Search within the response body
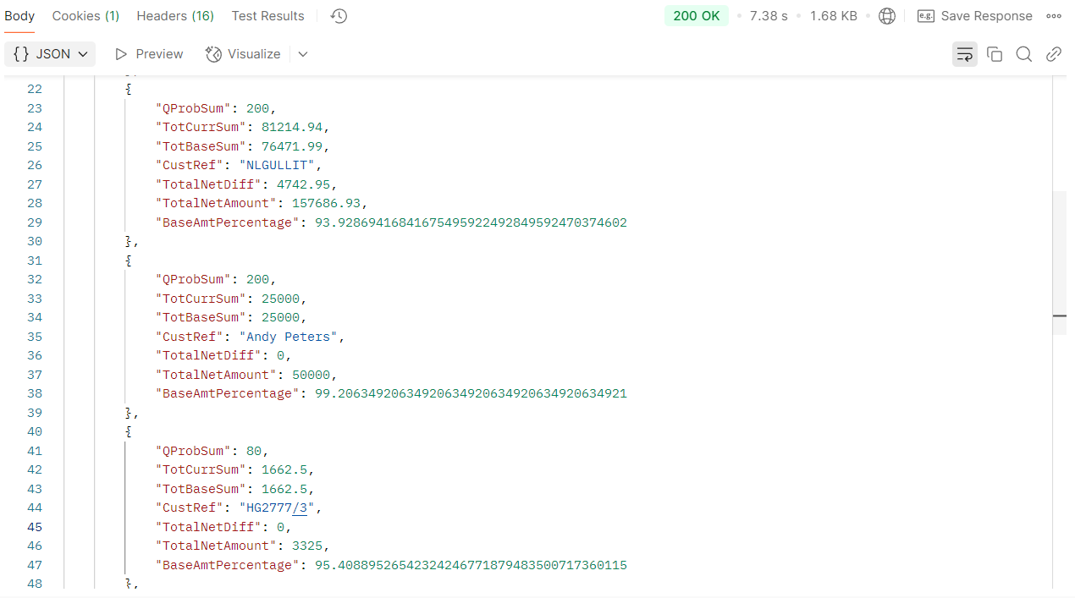This screenshot has height=598, width=1075. coord(1024,54)
